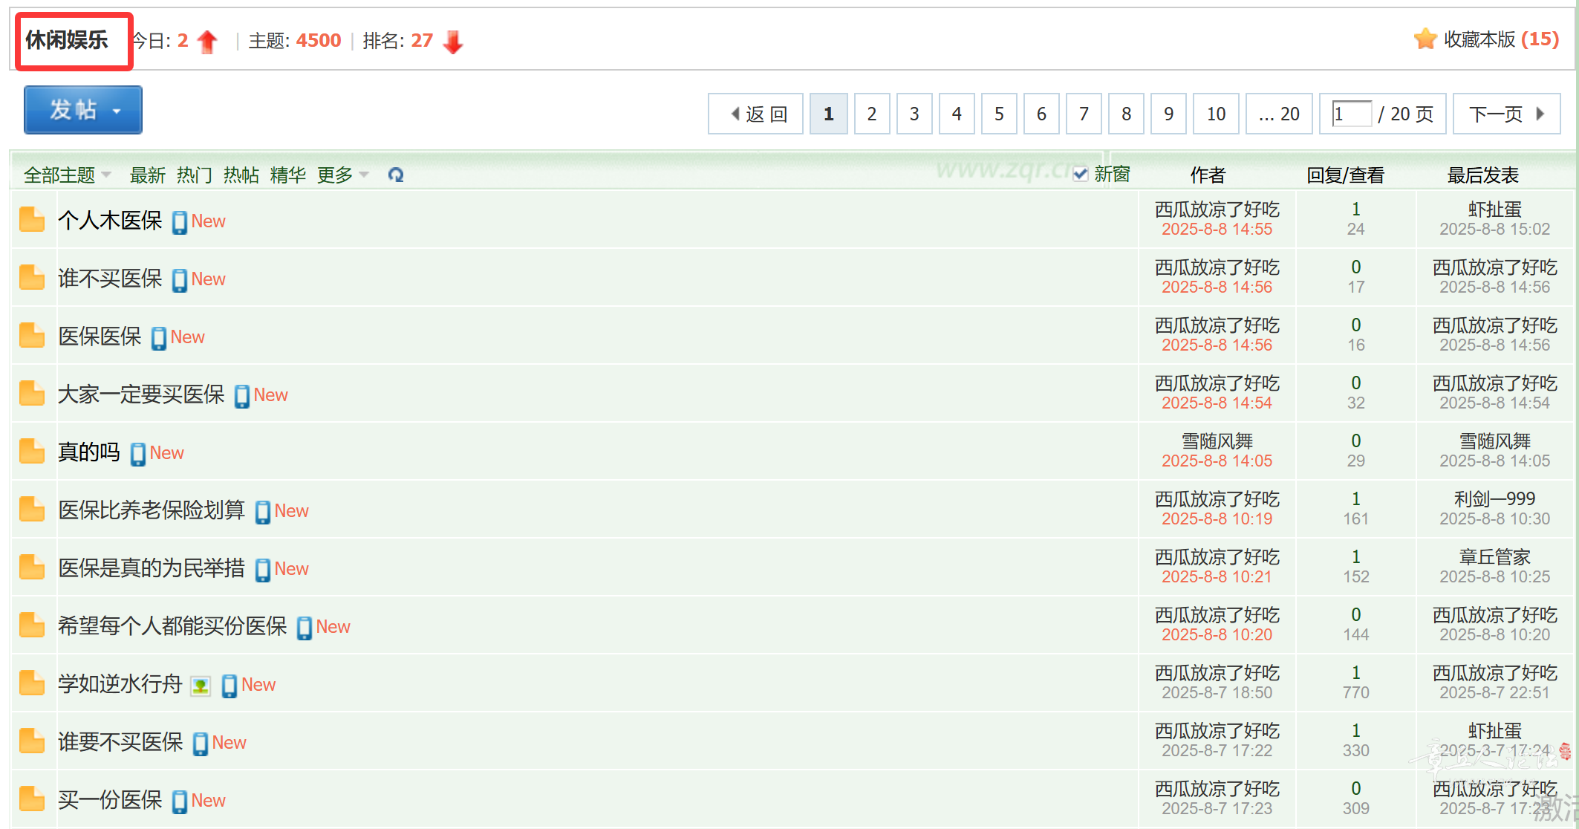This screenshot has height=829, width=1579.
Task: Switch to the 热门 thread filter
Action: pos(194,175)
